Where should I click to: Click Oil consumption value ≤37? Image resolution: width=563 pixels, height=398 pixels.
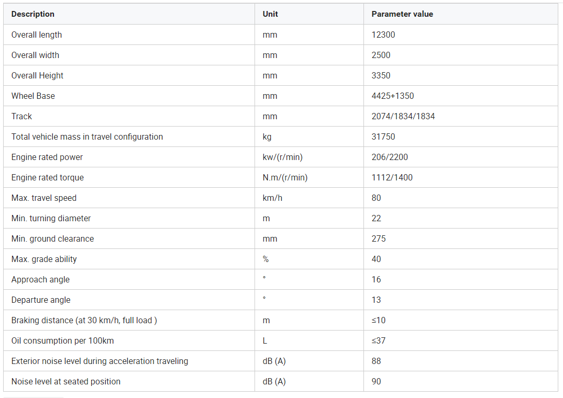tap(379, 340)
